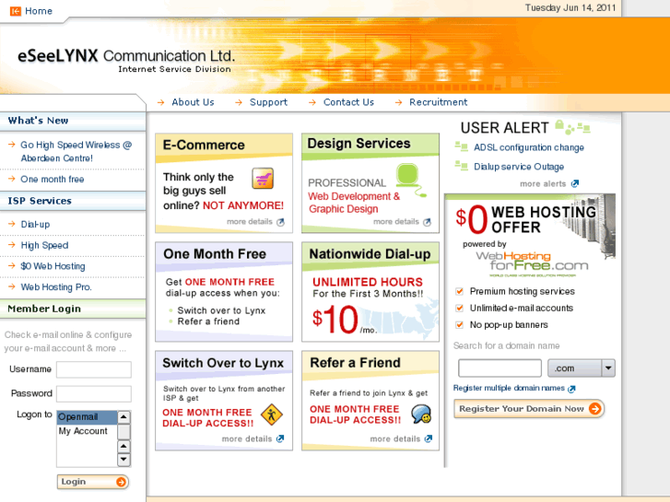The height and width of the screenshot is (502, 670).
Task: Click the orange arrow on the Login button
Action: tap(121, 482)
